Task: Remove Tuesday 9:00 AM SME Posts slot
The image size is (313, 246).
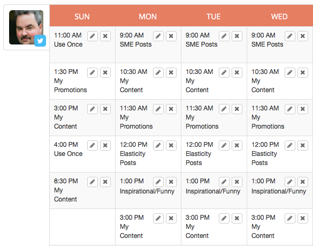Action: point(237,36)
